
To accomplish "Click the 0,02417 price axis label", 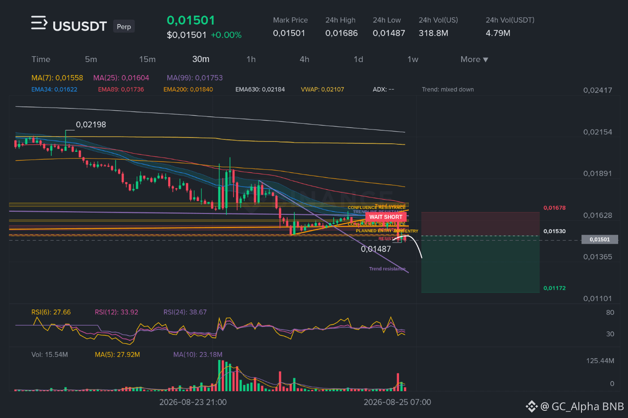I will click(598, 90).
